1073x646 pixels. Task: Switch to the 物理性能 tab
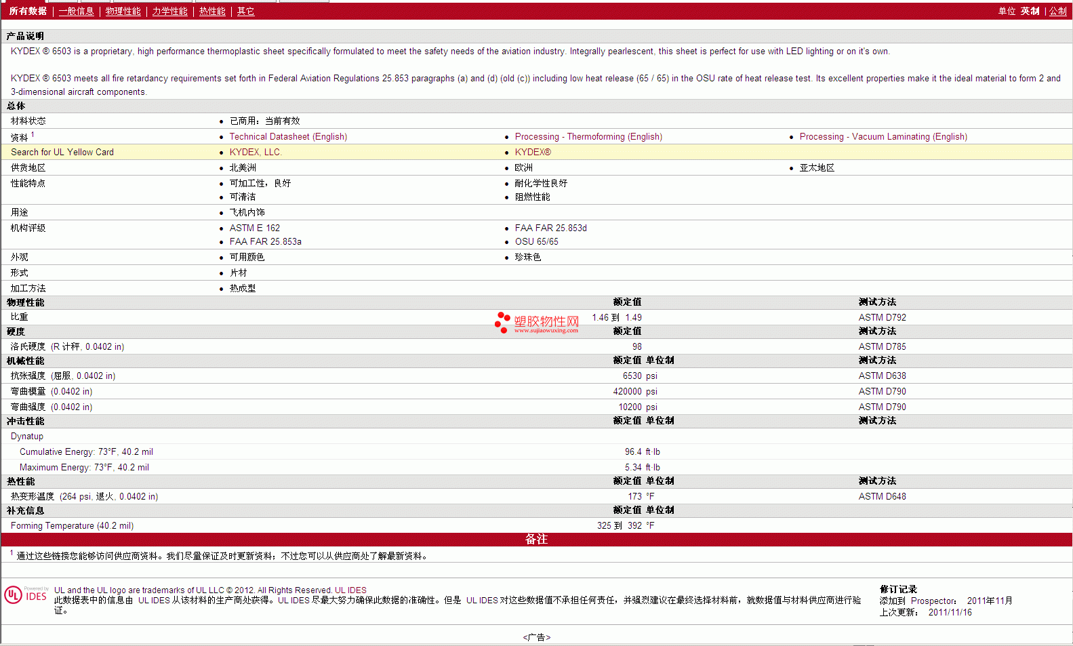tap(123, 12)
